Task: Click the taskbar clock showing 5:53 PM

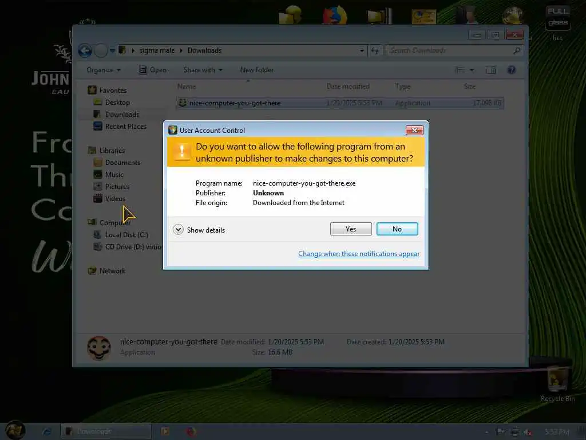Action: coord(557,432)
